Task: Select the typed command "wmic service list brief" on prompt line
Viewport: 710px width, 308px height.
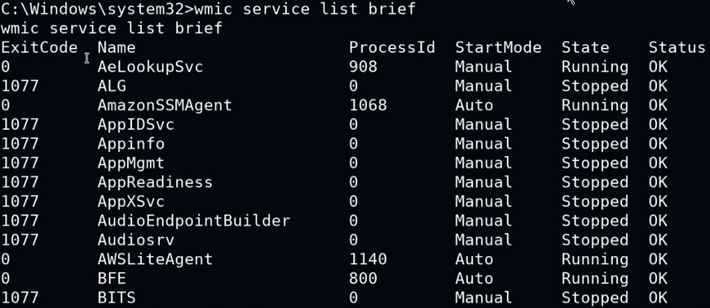Action: click(x=305, y=9)
